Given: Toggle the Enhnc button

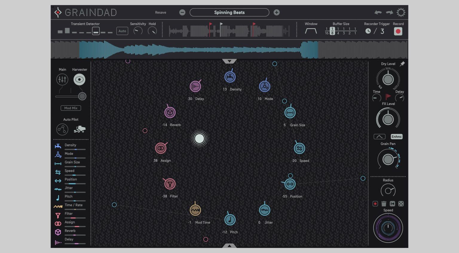Looking at the screenshot, I should click(x=397, y=137).
